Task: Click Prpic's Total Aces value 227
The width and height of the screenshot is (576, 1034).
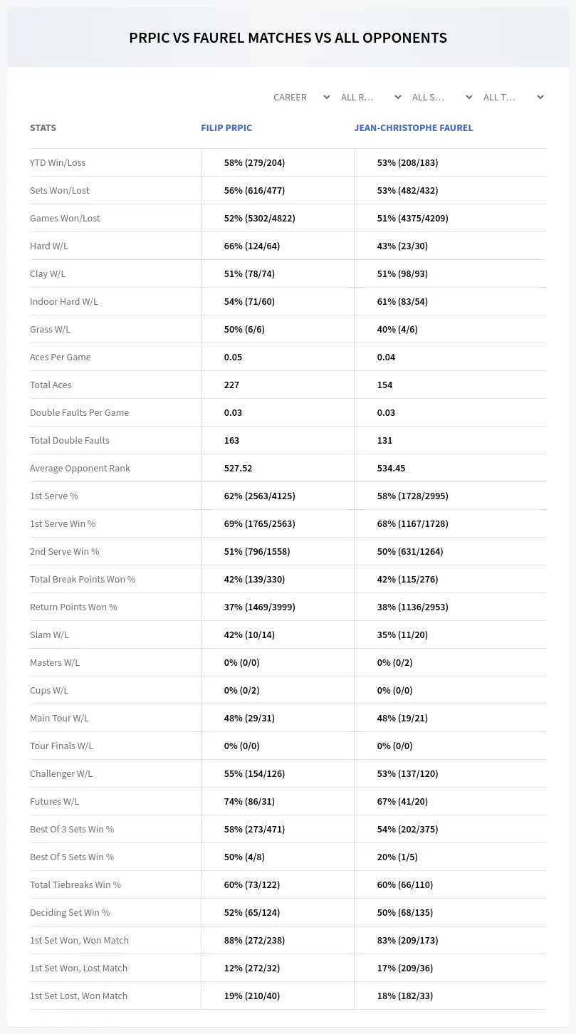Action: pyautogui.click(x=231, y=385)
